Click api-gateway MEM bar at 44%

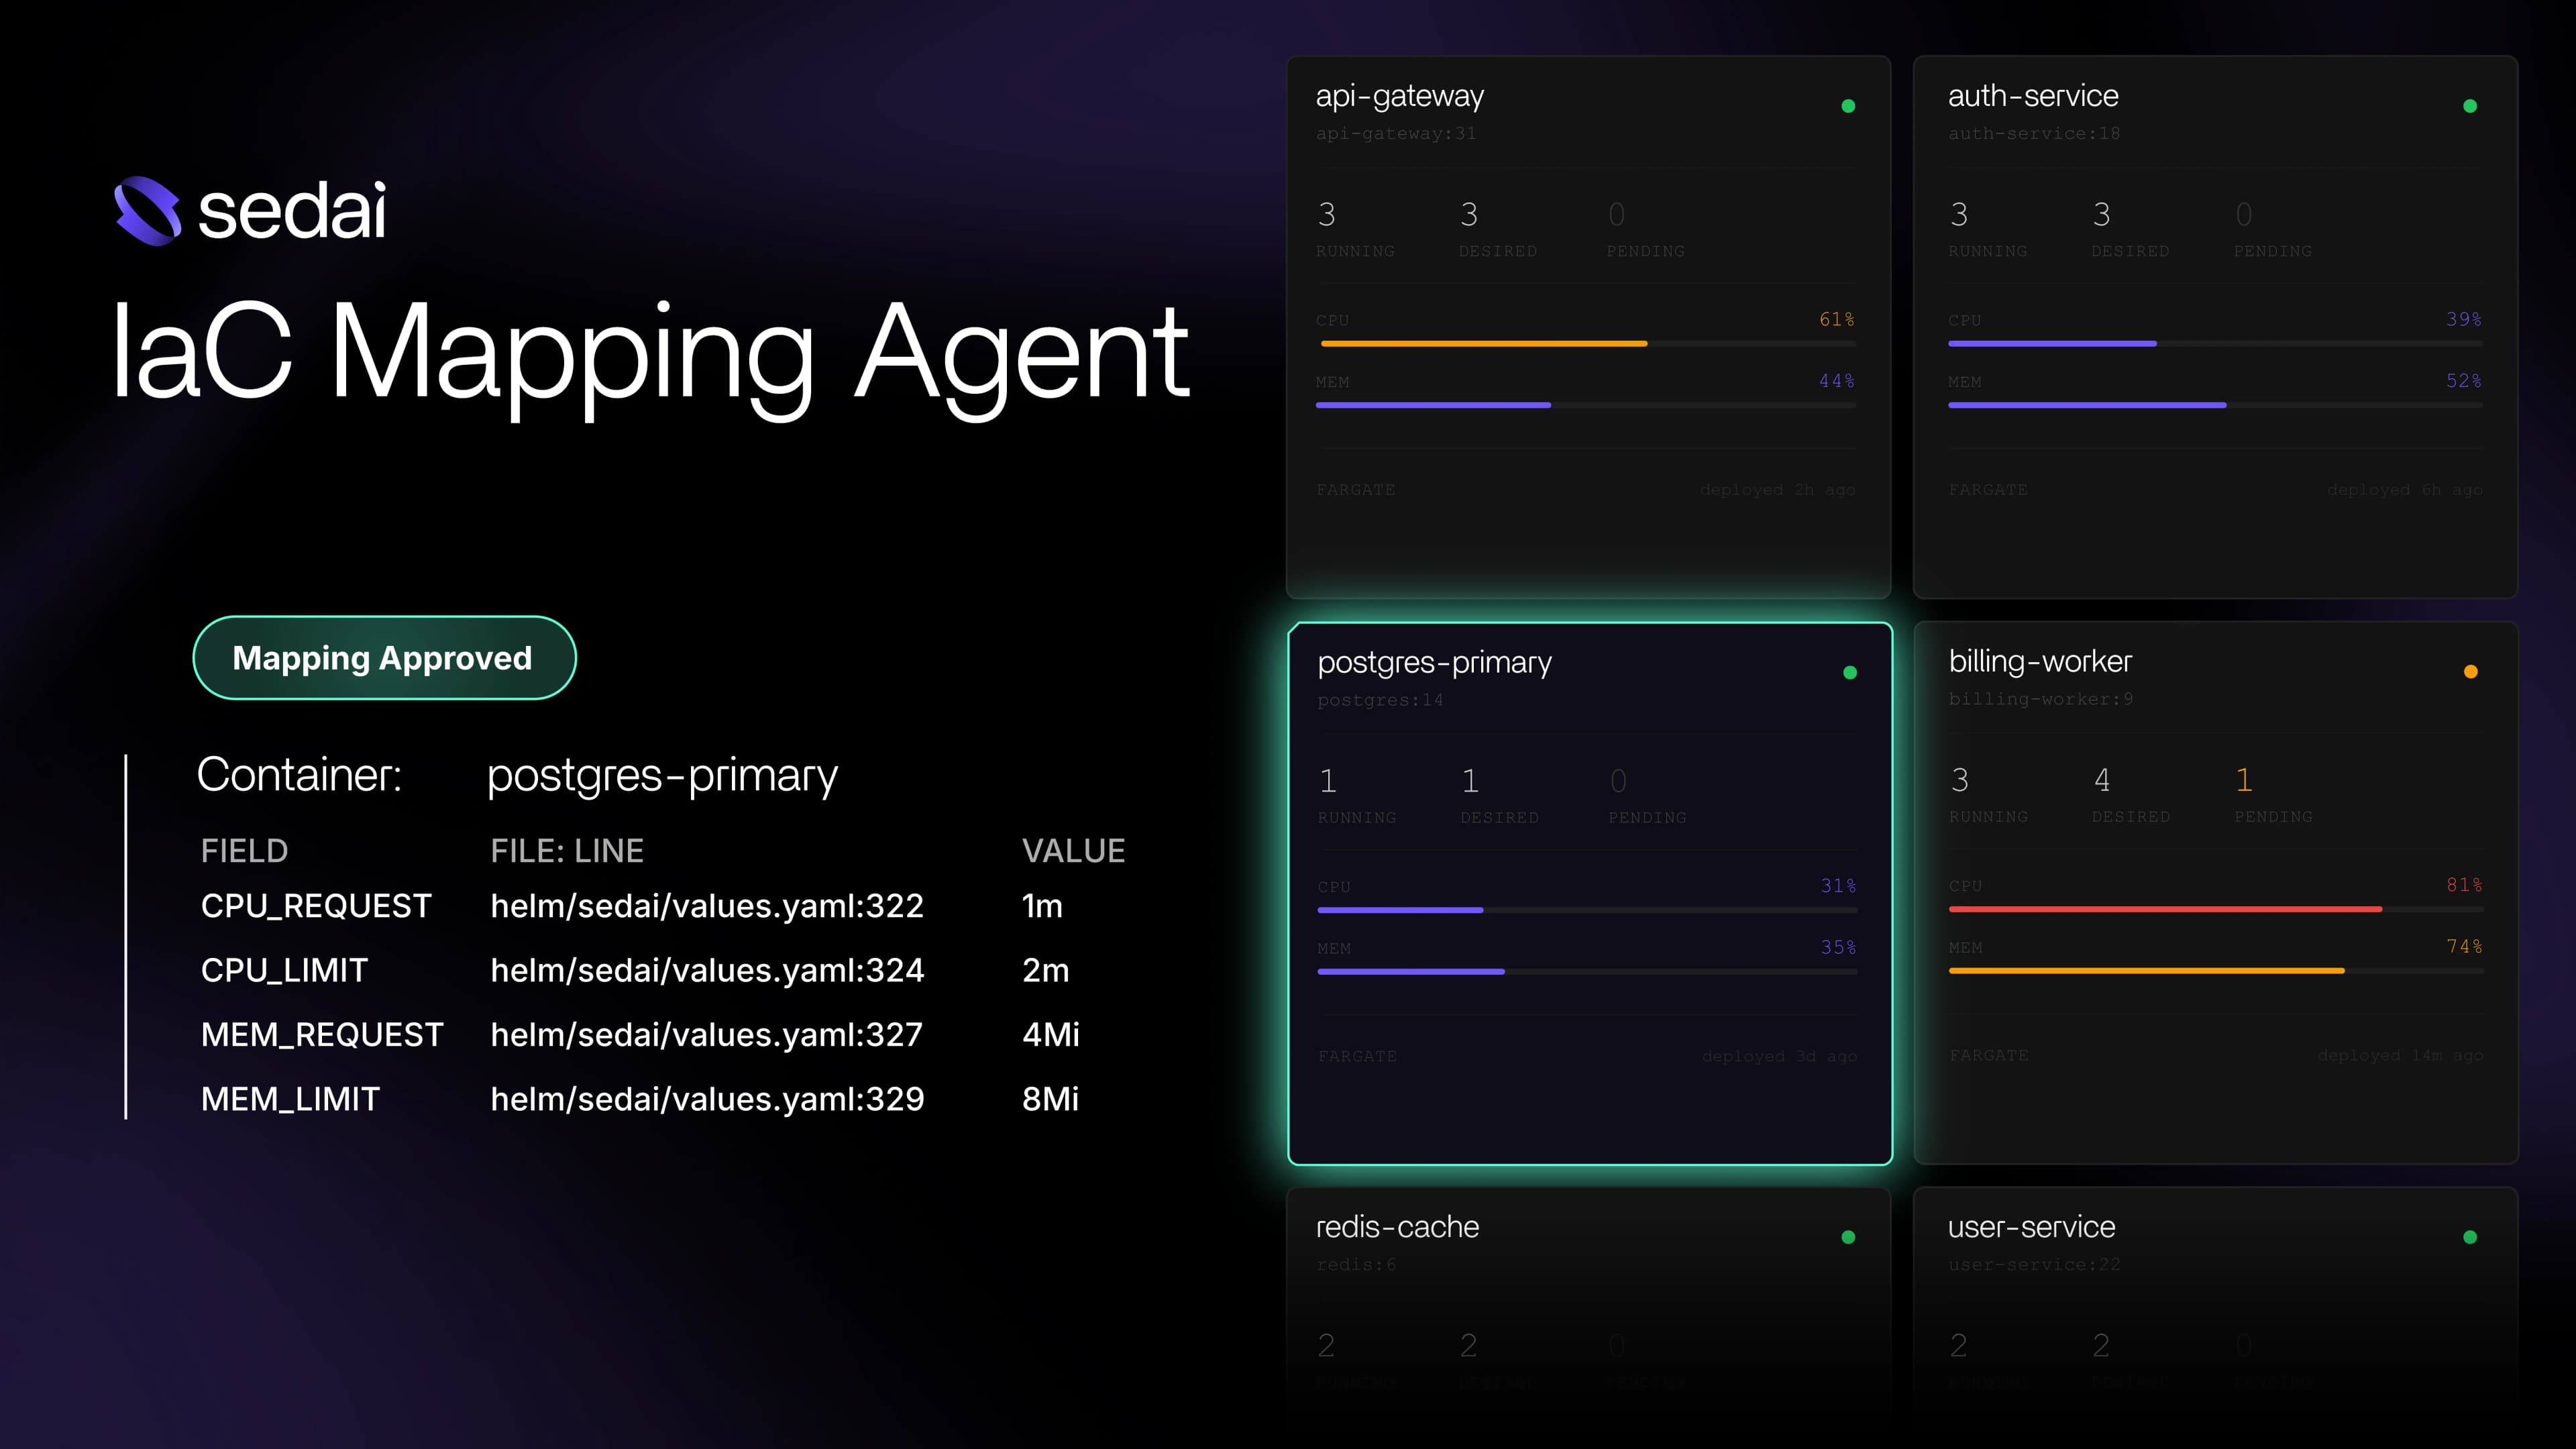[x=1586, y=405]
